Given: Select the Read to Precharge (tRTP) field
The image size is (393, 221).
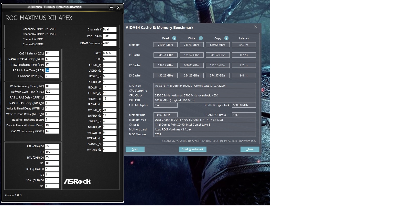Looking at the screenshot, I should point(52,120).
